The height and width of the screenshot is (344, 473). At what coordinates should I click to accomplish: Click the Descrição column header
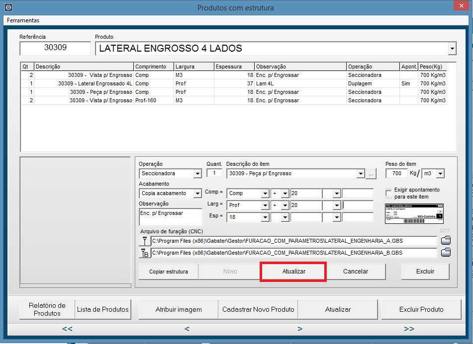click(x=84, y=67)
